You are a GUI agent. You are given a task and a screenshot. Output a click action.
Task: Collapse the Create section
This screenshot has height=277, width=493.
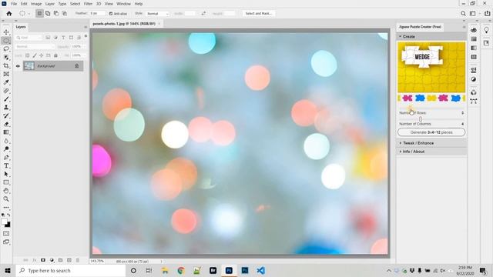tap(401, 37)
